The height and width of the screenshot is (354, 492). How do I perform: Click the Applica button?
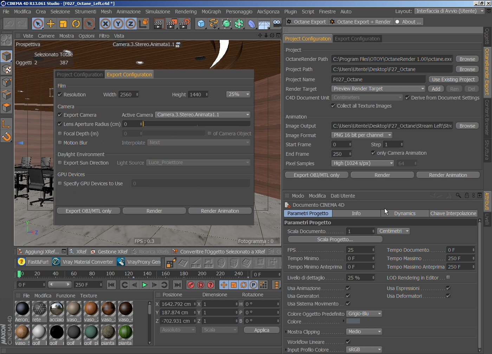pos(262,330)
